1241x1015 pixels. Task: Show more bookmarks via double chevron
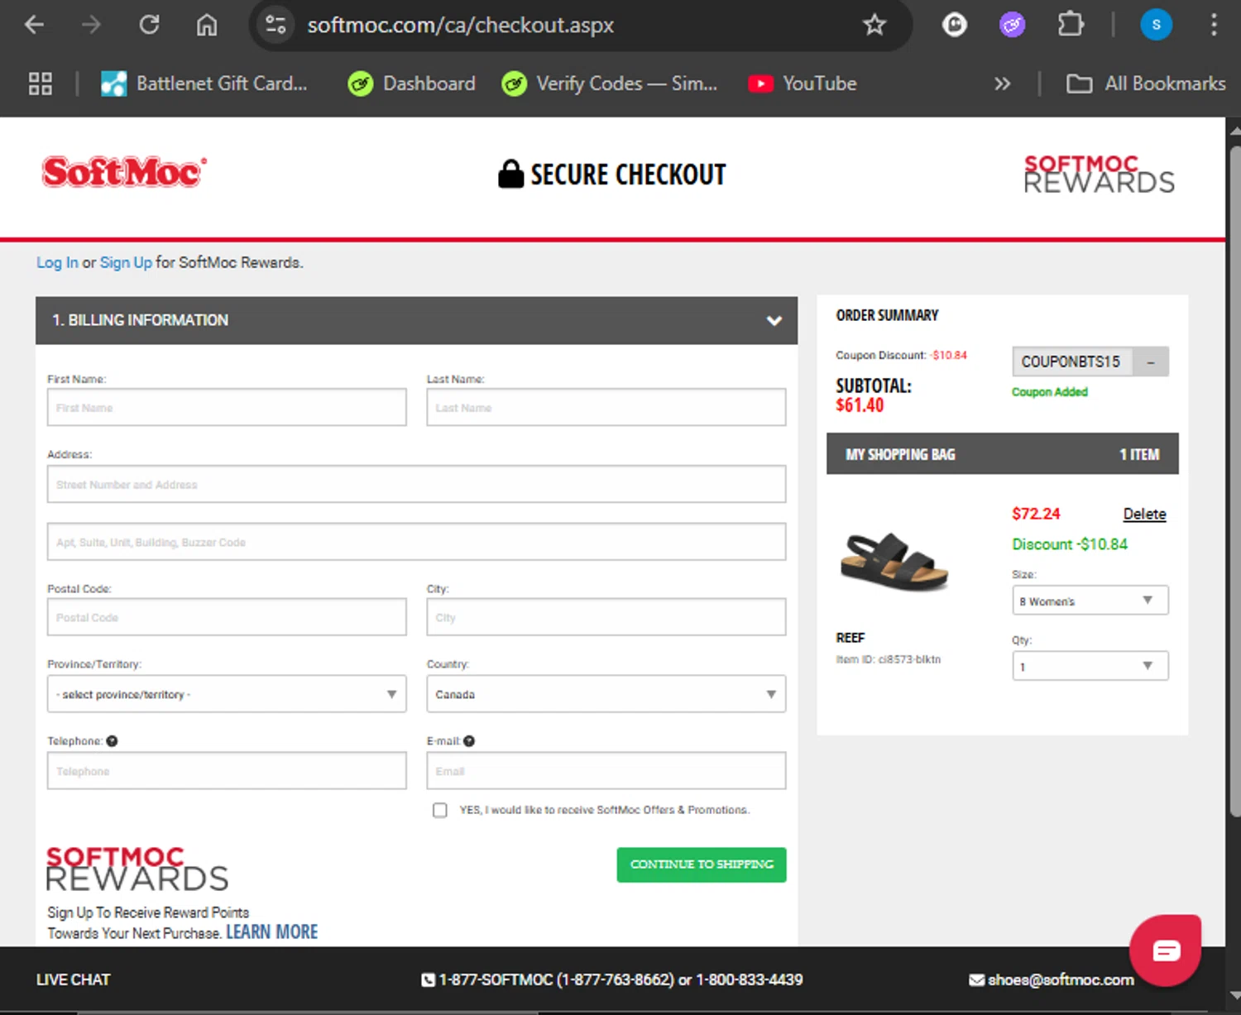coord(1002,84)
